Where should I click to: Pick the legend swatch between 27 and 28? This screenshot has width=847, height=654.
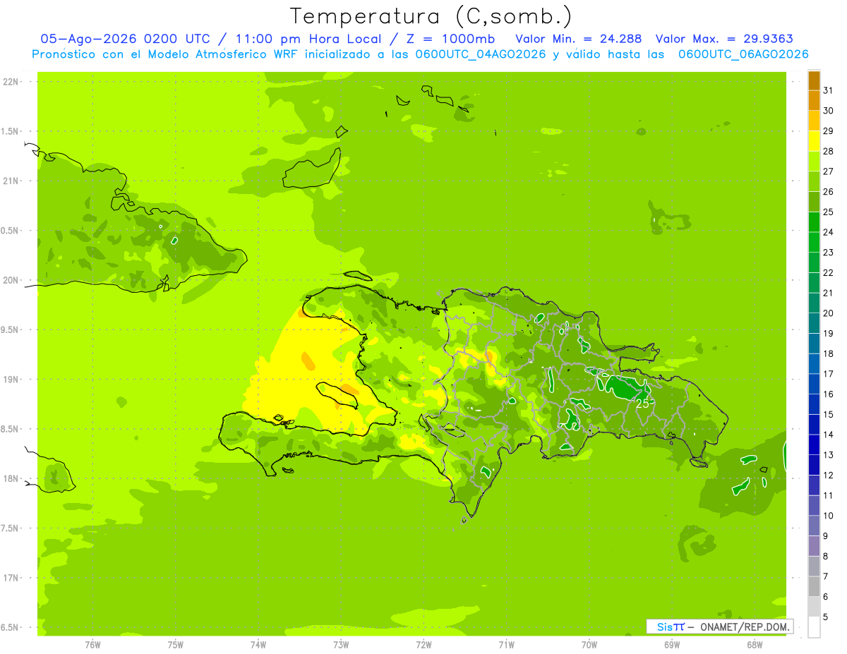(814, 161)
